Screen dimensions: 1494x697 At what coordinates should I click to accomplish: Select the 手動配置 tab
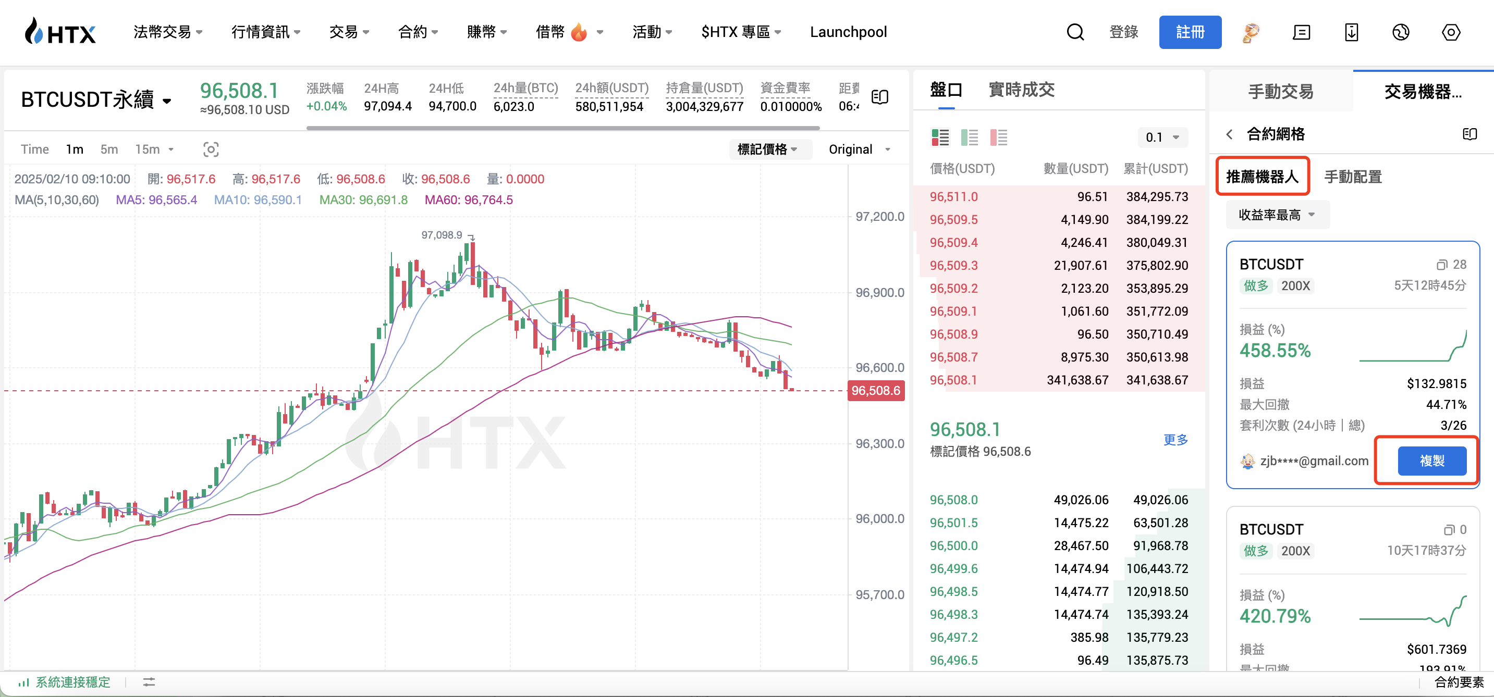click(1353, 177)
